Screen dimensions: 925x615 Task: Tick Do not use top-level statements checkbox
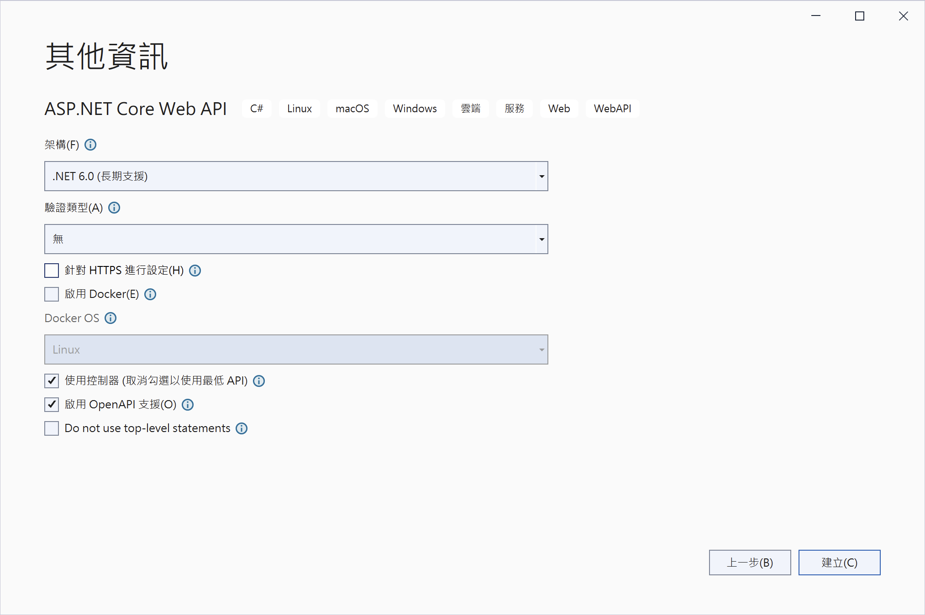point(52,428)
